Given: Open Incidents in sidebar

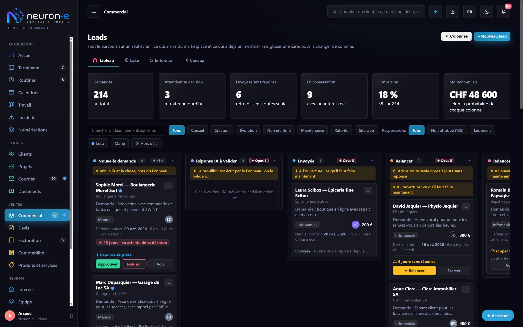Looking at the screenshot, I should pyautogui.click(x=37, y=117).
